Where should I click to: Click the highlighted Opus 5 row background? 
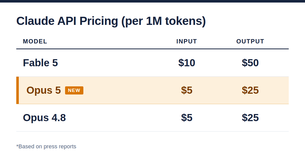(x=152, y=90)
